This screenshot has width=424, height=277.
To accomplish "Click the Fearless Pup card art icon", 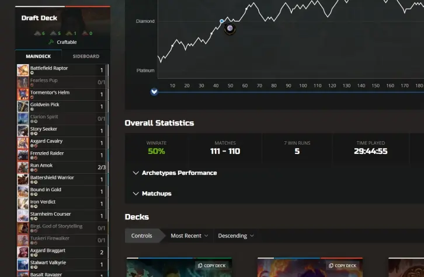I will tap(23, 82).
